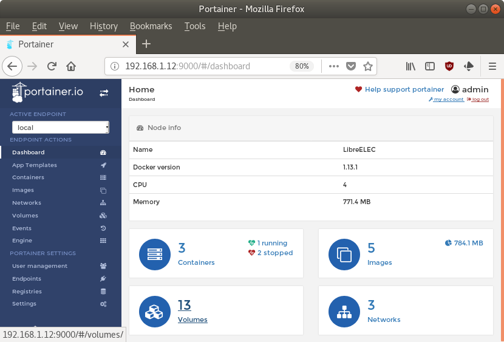Viewport: 504px width, 342px height.
Task: Open User management in the sidebar
Action: (61, 266)
